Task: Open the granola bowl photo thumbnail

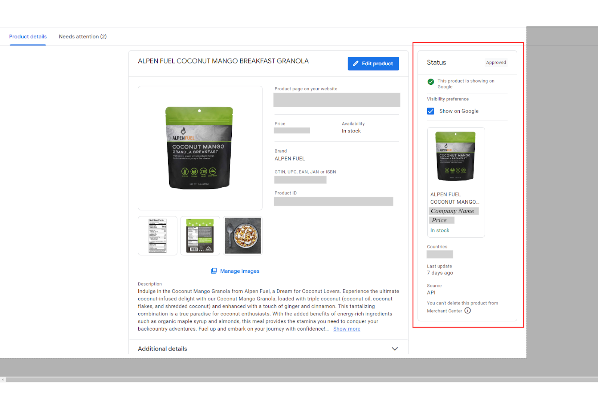Action: click(243, 236)
